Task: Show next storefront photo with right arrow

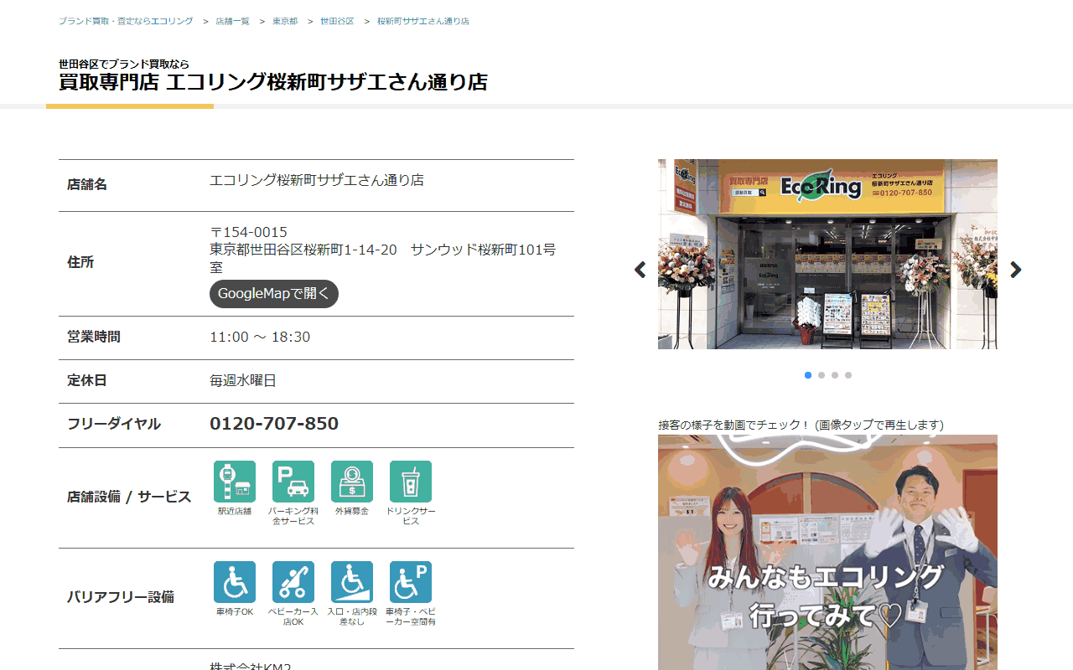Action: point(1016,270)
